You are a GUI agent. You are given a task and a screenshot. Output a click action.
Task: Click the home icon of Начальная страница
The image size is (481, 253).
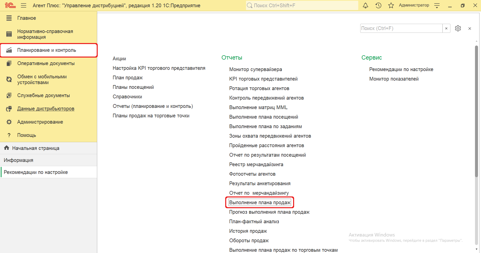point(7,148)
